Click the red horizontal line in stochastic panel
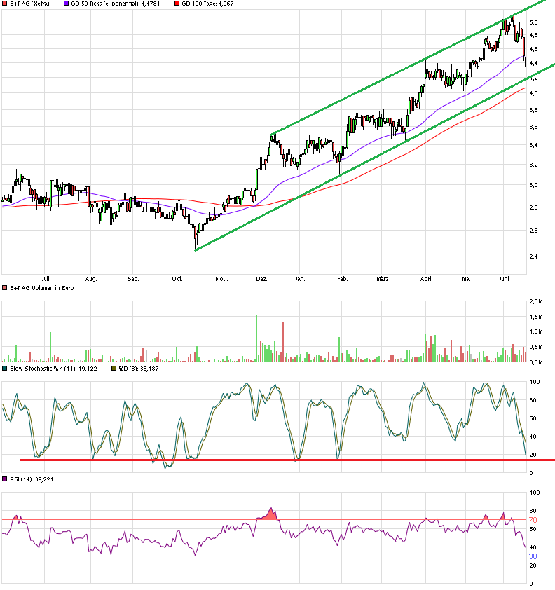 (280, 460)
